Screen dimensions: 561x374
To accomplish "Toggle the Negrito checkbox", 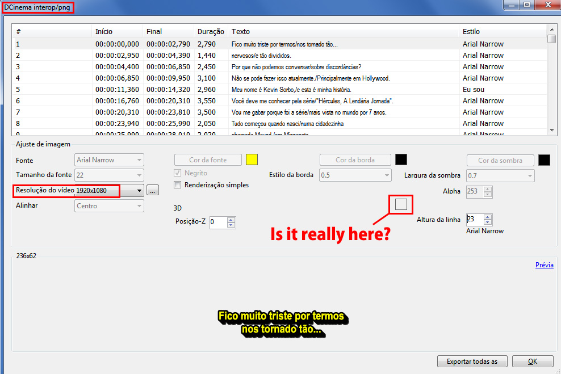I will (178, 173).
